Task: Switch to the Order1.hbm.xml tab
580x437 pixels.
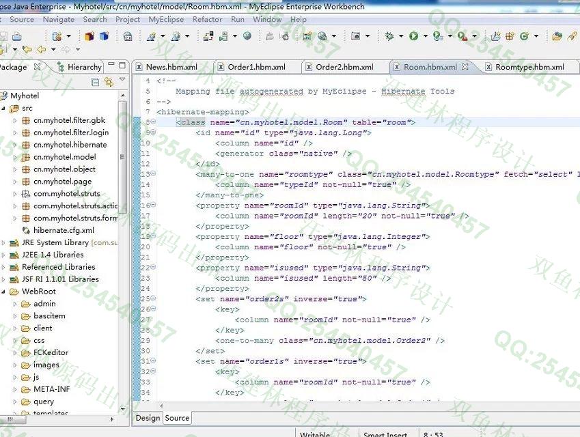Action: point(256,67)
